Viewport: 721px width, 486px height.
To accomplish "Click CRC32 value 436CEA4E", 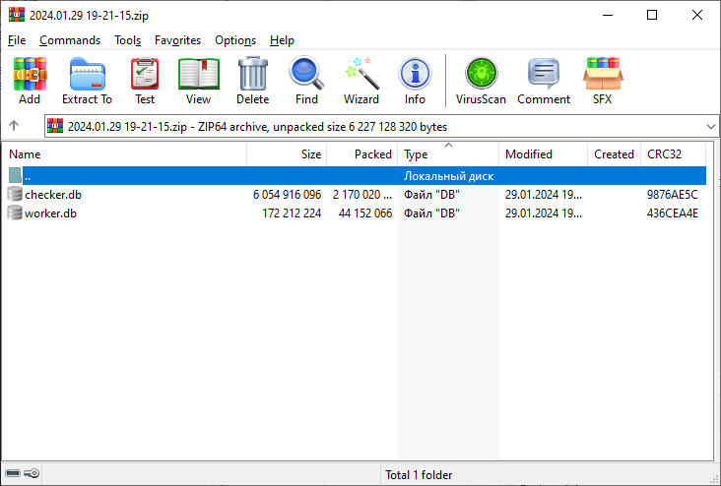I will 673,213.
